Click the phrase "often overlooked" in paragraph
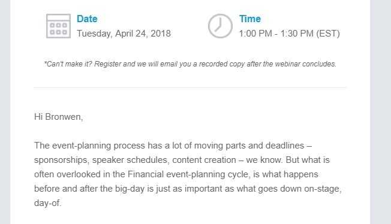 67,174
